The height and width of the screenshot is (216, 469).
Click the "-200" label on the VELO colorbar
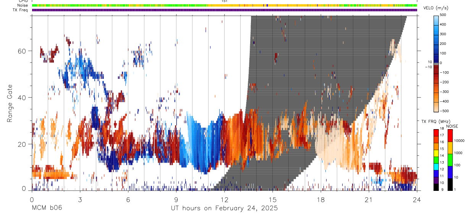click(x=445, y=82)
